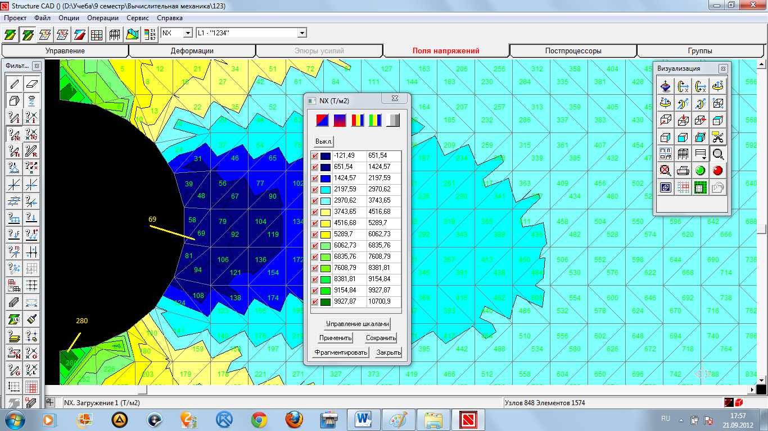Click the Сохранить button
This screenshot has width=768, height=431.
(381, 338)
